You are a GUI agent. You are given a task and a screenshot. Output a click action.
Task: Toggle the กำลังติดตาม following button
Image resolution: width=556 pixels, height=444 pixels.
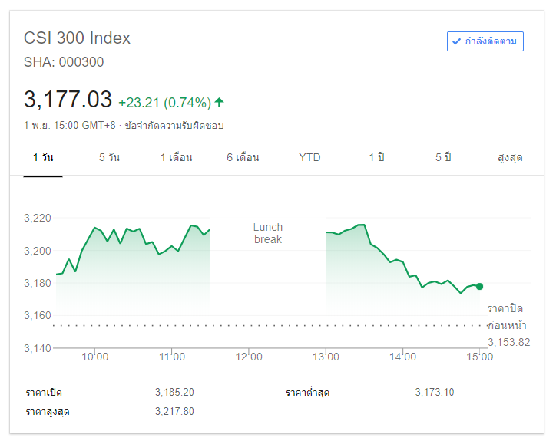pos(485,41)
